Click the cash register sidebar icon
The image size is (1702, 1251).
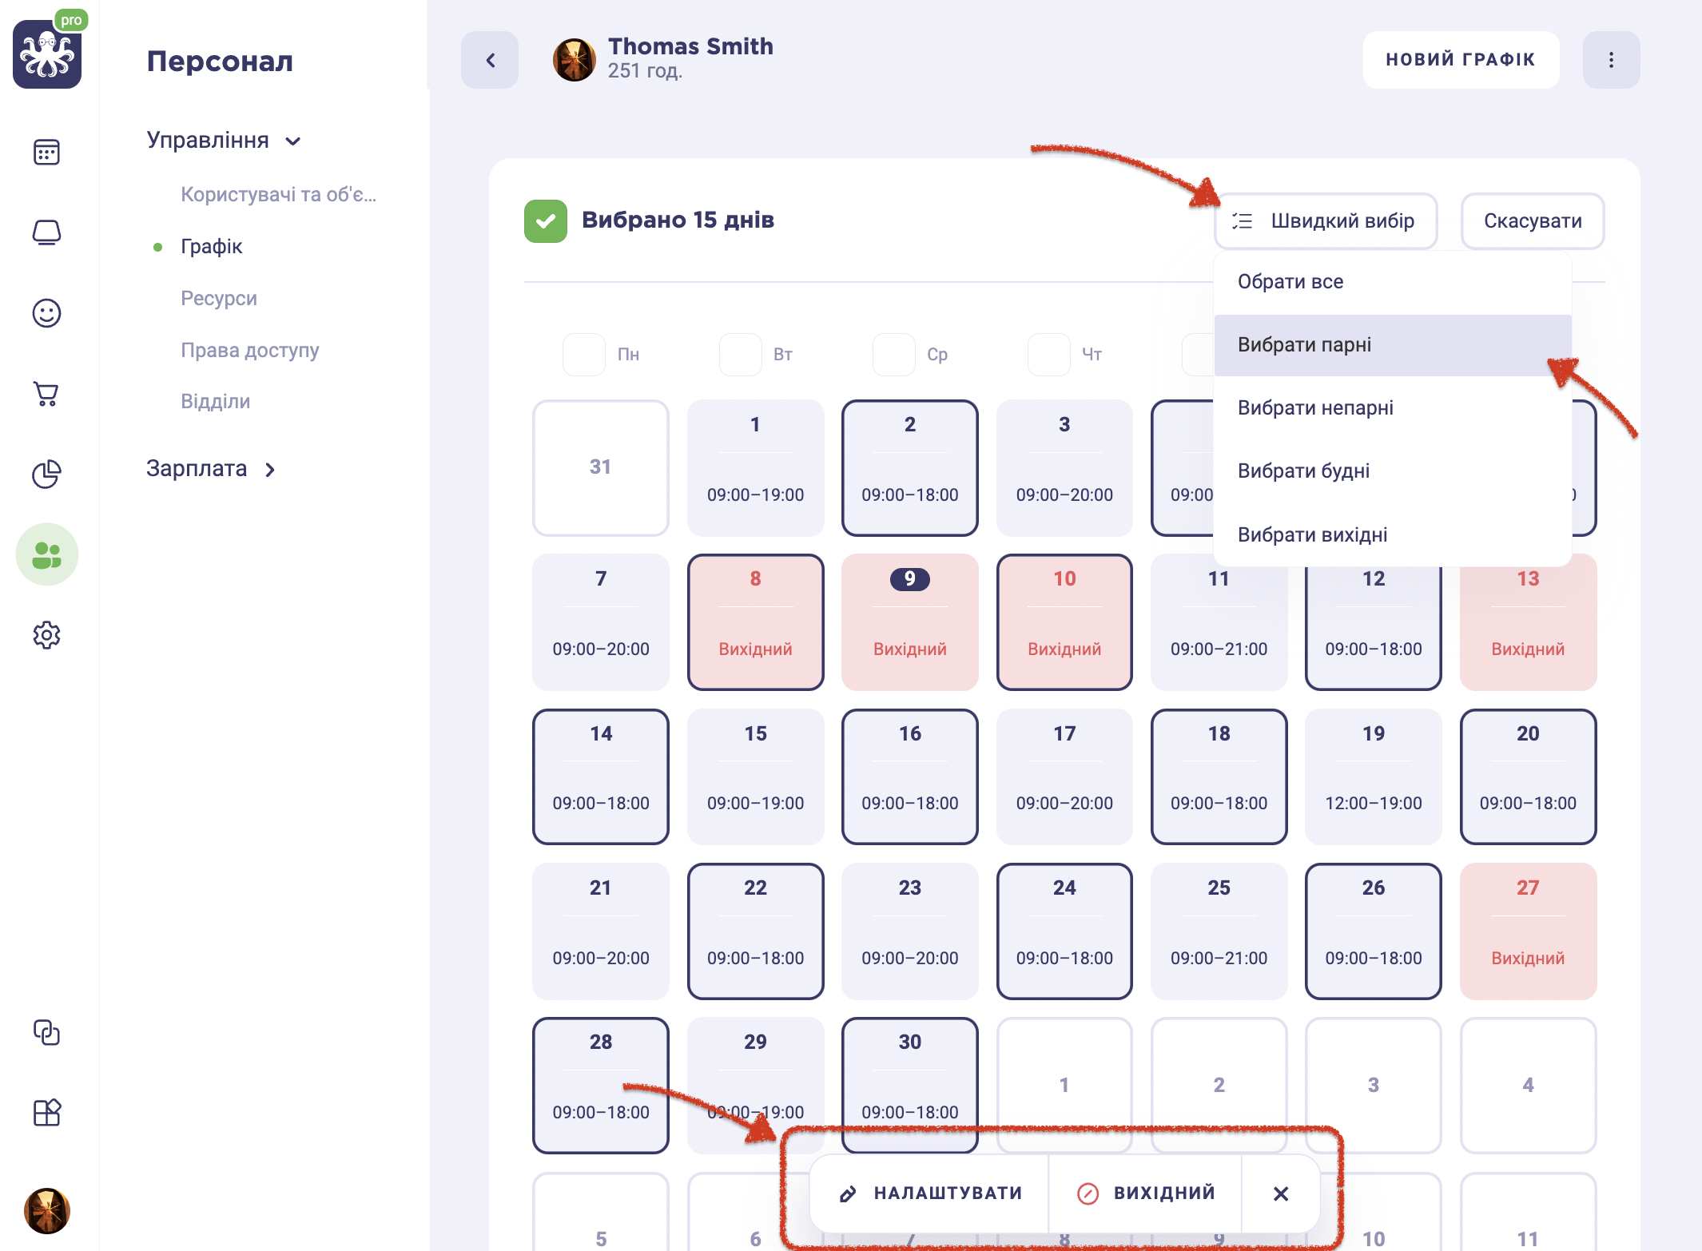coord(46,232)
